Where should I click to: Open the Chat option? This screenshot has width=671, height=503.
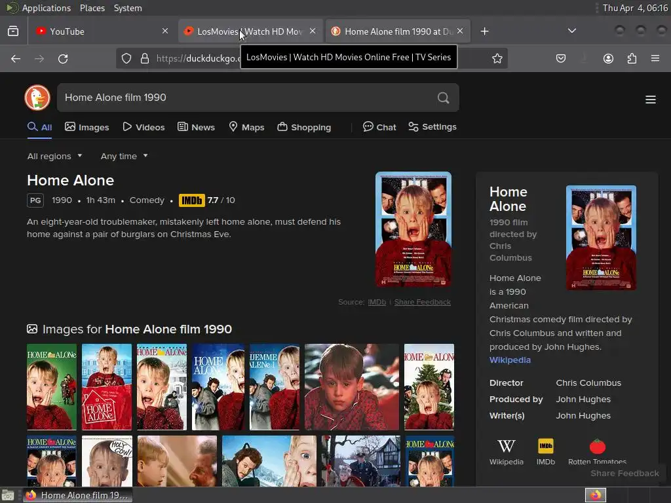(x=379, y=127)
